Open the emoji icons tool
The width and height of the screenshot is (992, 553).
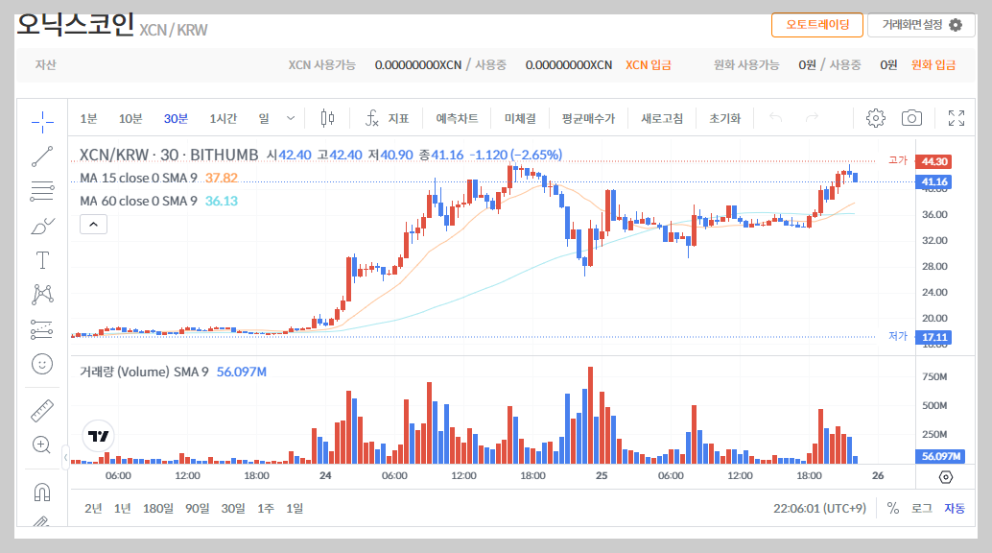pyautogui.click(x=42, y=364)
